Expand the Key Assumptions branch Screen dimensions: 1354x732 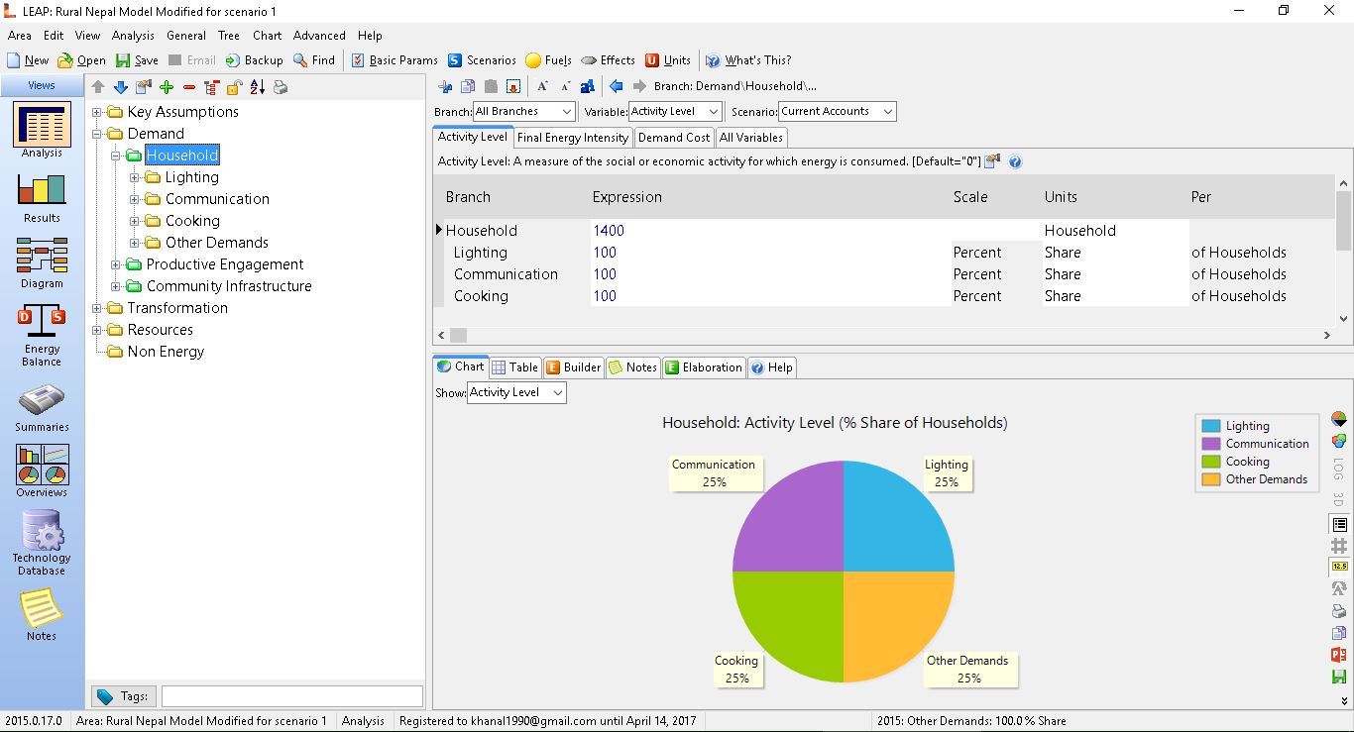coord(97,112)
